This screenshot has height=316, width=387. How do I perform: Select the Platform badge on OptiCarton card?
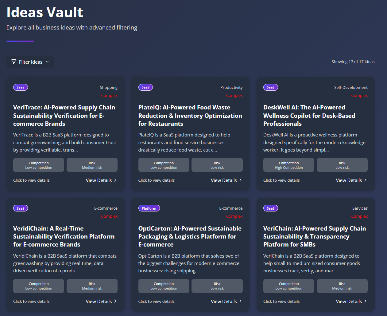coord(149,208)
